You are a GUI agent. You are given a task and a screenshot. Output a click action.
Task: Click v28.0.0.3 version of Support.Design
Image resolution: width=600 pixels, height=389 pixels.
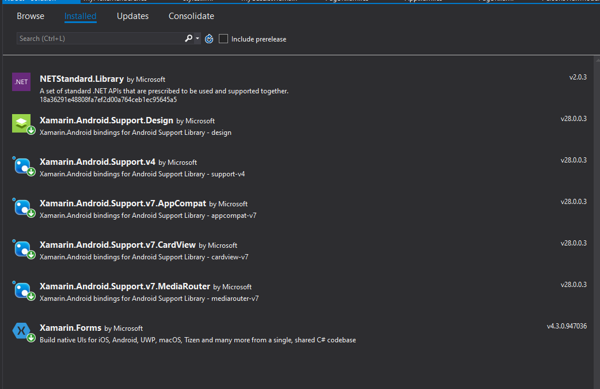(x=574, y=118)
